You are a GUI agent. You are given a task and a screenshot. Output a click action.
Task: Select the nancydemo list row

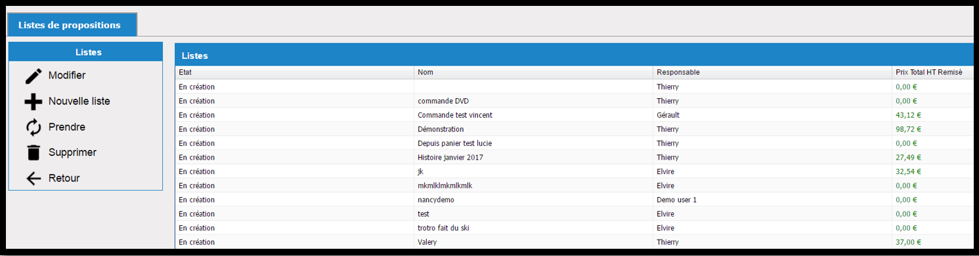(x=575, y=200)
